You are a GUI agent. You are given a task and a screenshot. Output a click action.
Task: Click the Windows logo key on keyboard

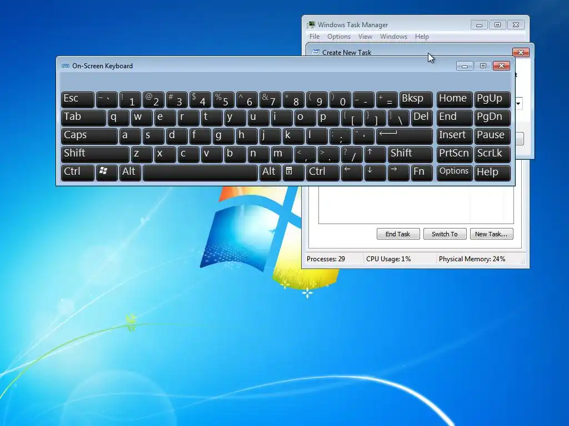pyautogui.click(x=107, y=173)
